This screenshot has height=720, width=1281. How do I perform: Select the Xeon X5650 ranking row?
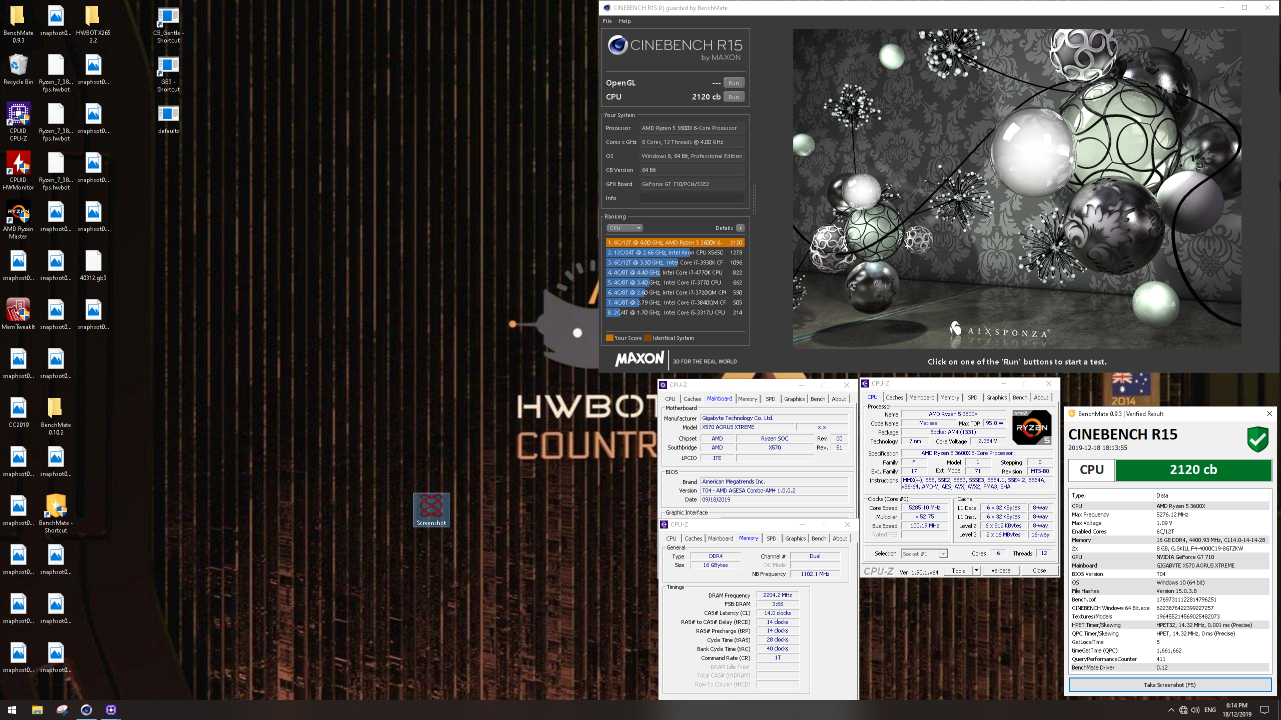675,252
